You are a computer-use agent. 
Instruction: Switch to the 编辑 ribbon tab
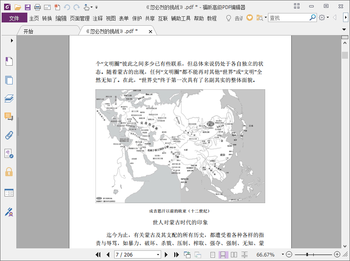point(61,18)
